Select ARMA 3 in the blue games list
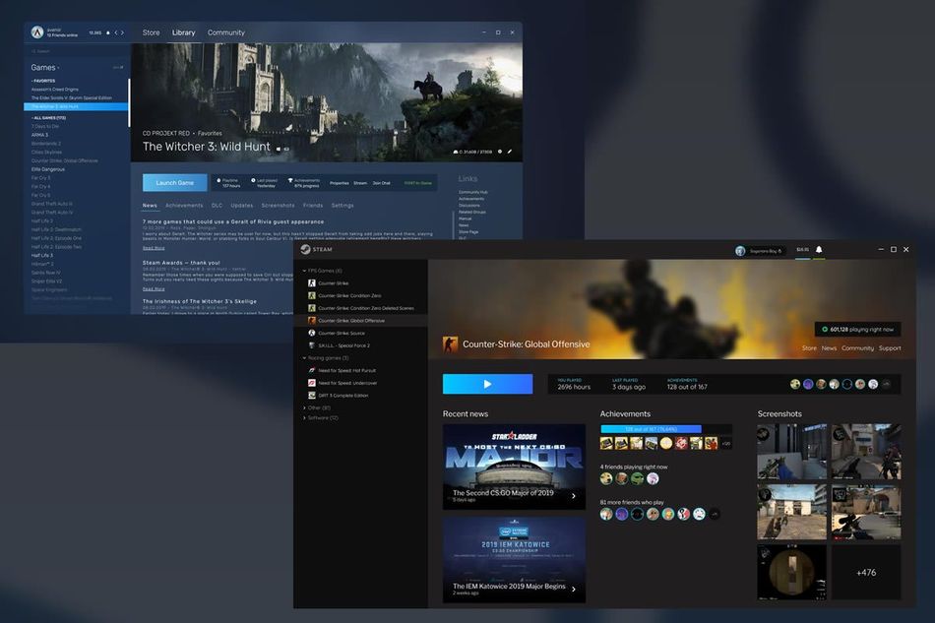This screenshot has width=935, height=623. click(x=40, y=135)
